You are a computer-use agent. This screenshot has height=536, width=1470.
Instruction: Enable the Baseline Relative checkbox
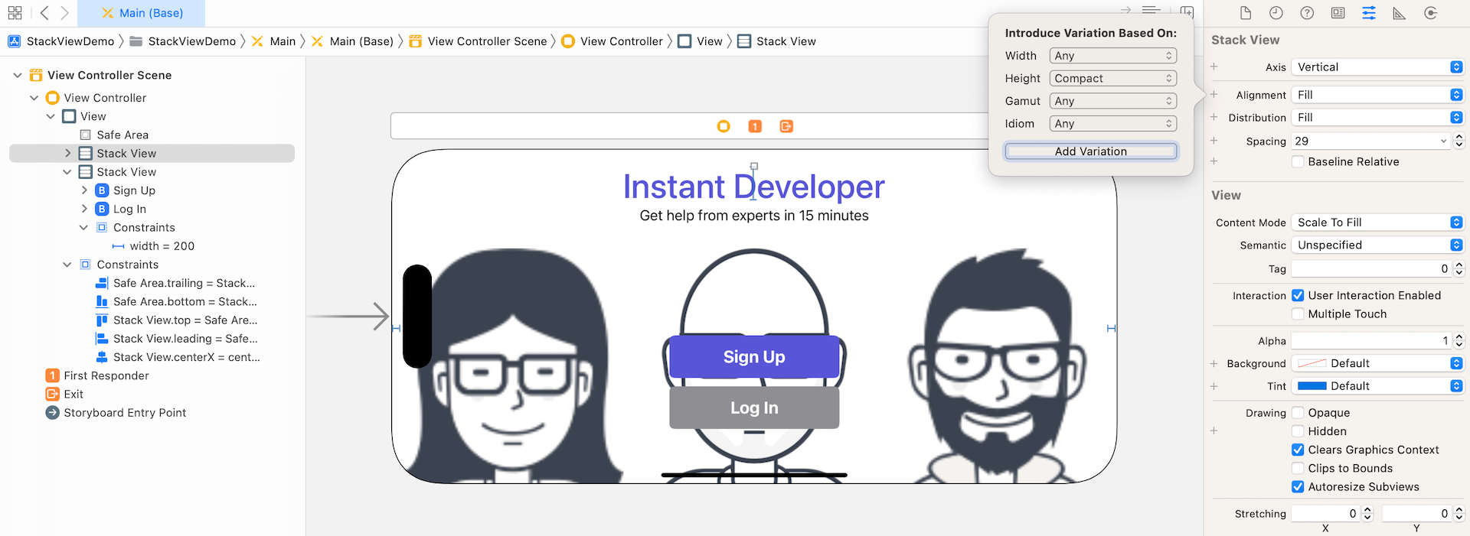click(1298, 161)
